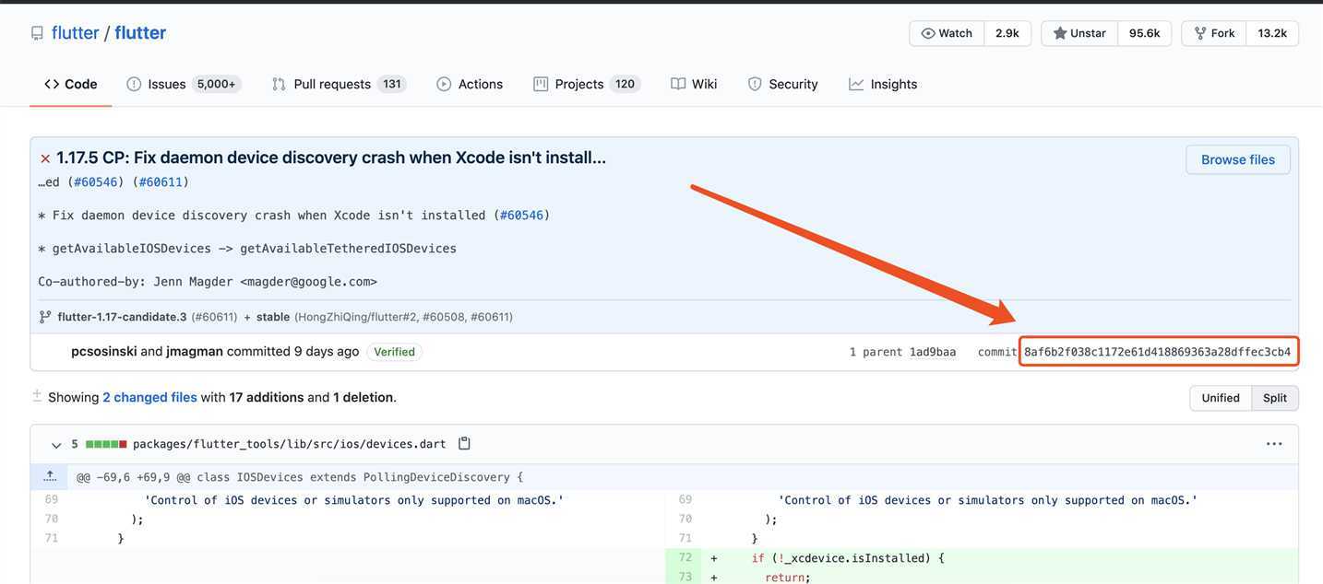The image size is (1323, 584).
Task: Switch diff view to Unified
Action: click(x=1221, y=398)
